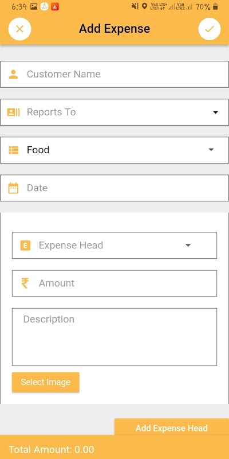The height and width of the screenshot is (459, 229).
Task: Open the Food category dropdown arrow
Action: click(211, 150)
